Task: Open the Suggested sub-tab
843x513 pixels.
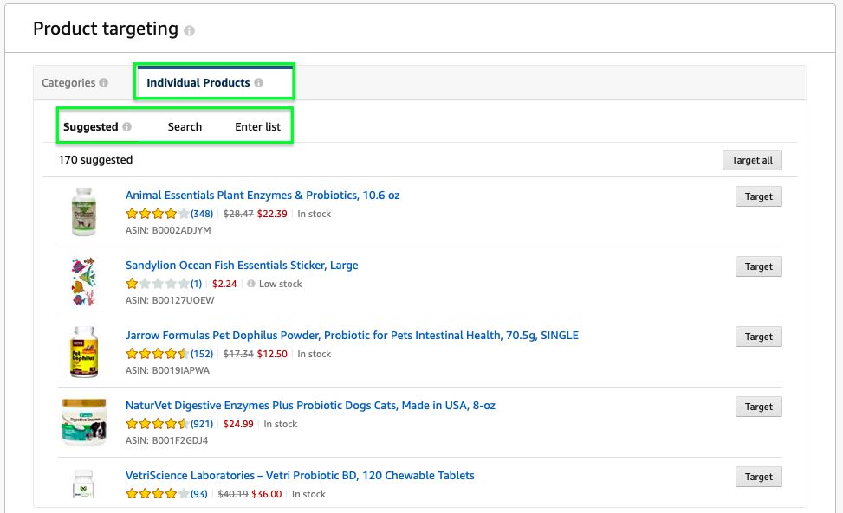Action: 90,126
